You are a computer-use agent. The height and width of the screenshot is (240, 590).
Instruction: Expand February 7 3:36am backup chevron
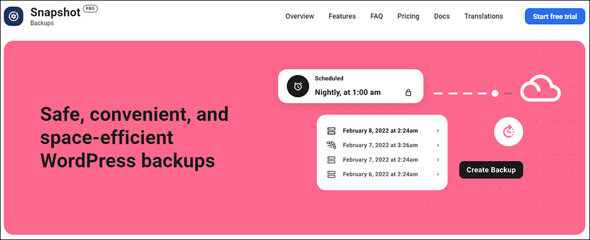pyautogui.click(x=438, y=145)
